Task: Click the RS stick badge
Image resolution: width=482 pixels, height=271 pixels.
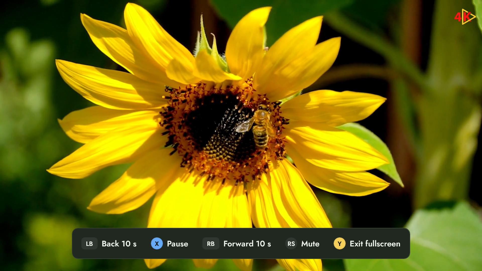Action: (291, 244)
